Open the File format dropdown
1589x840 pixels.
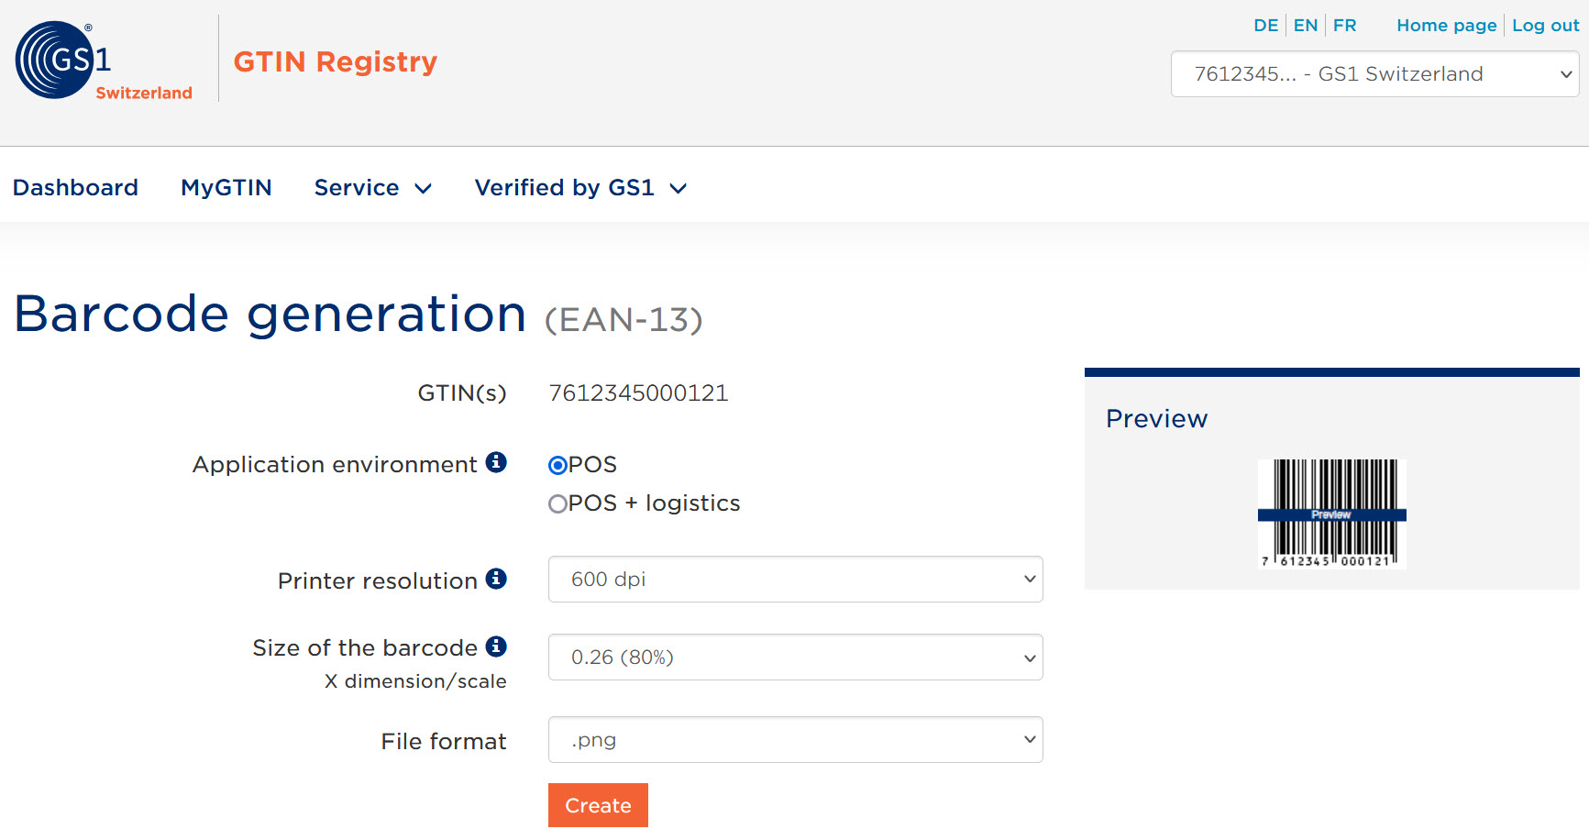pos(794,739)
